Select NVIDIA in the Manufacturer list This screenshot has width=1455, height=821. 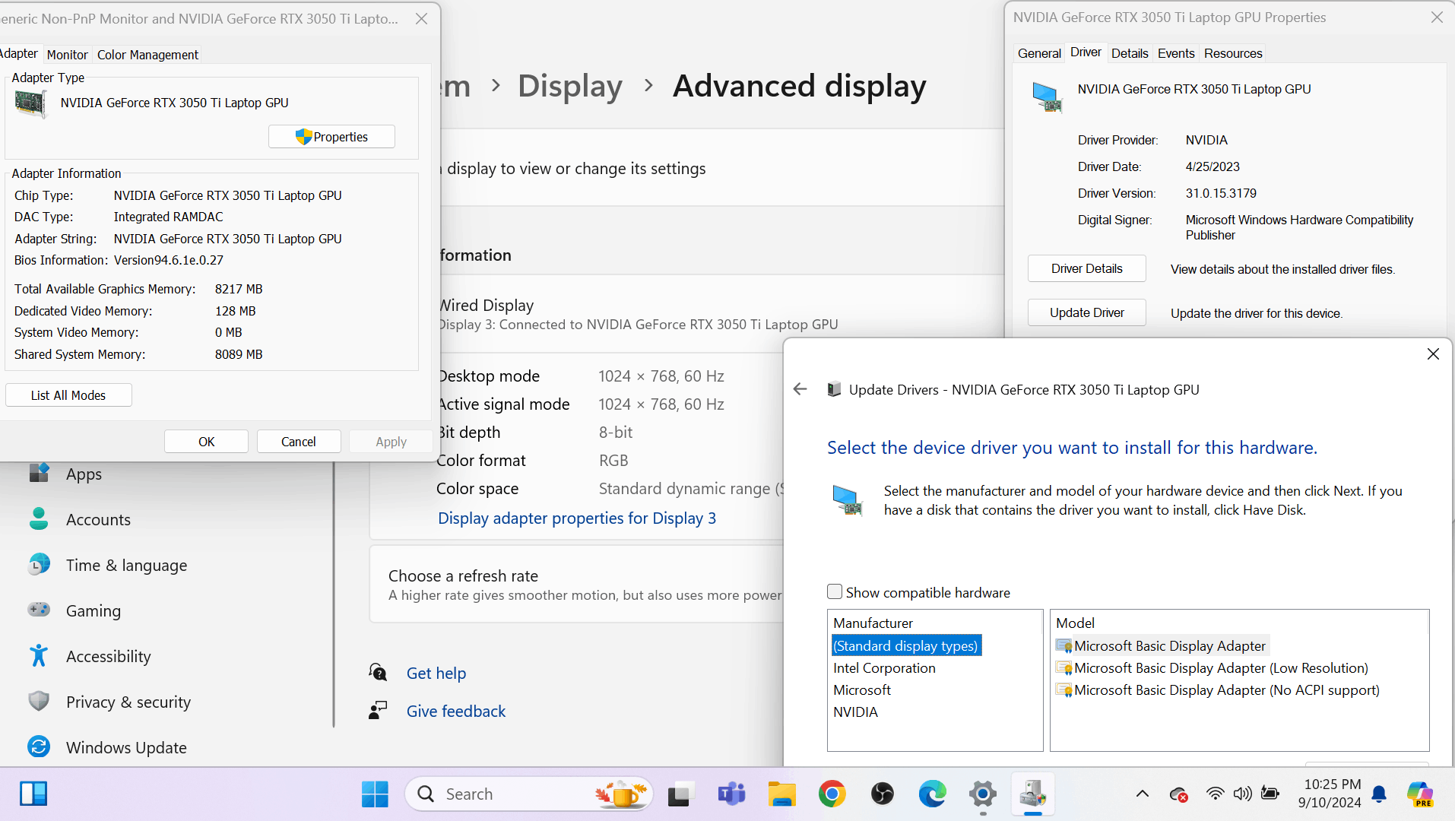pyautogui.click(x=855, y=712)
